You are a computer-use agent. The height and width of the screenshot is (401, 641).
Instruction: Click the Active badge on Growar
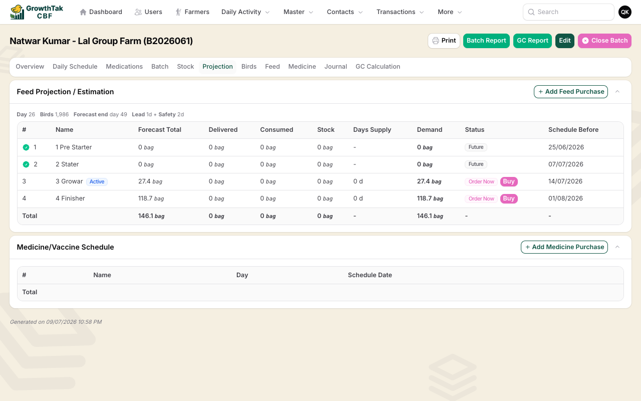pyautogui.click(x=97, y=181)
